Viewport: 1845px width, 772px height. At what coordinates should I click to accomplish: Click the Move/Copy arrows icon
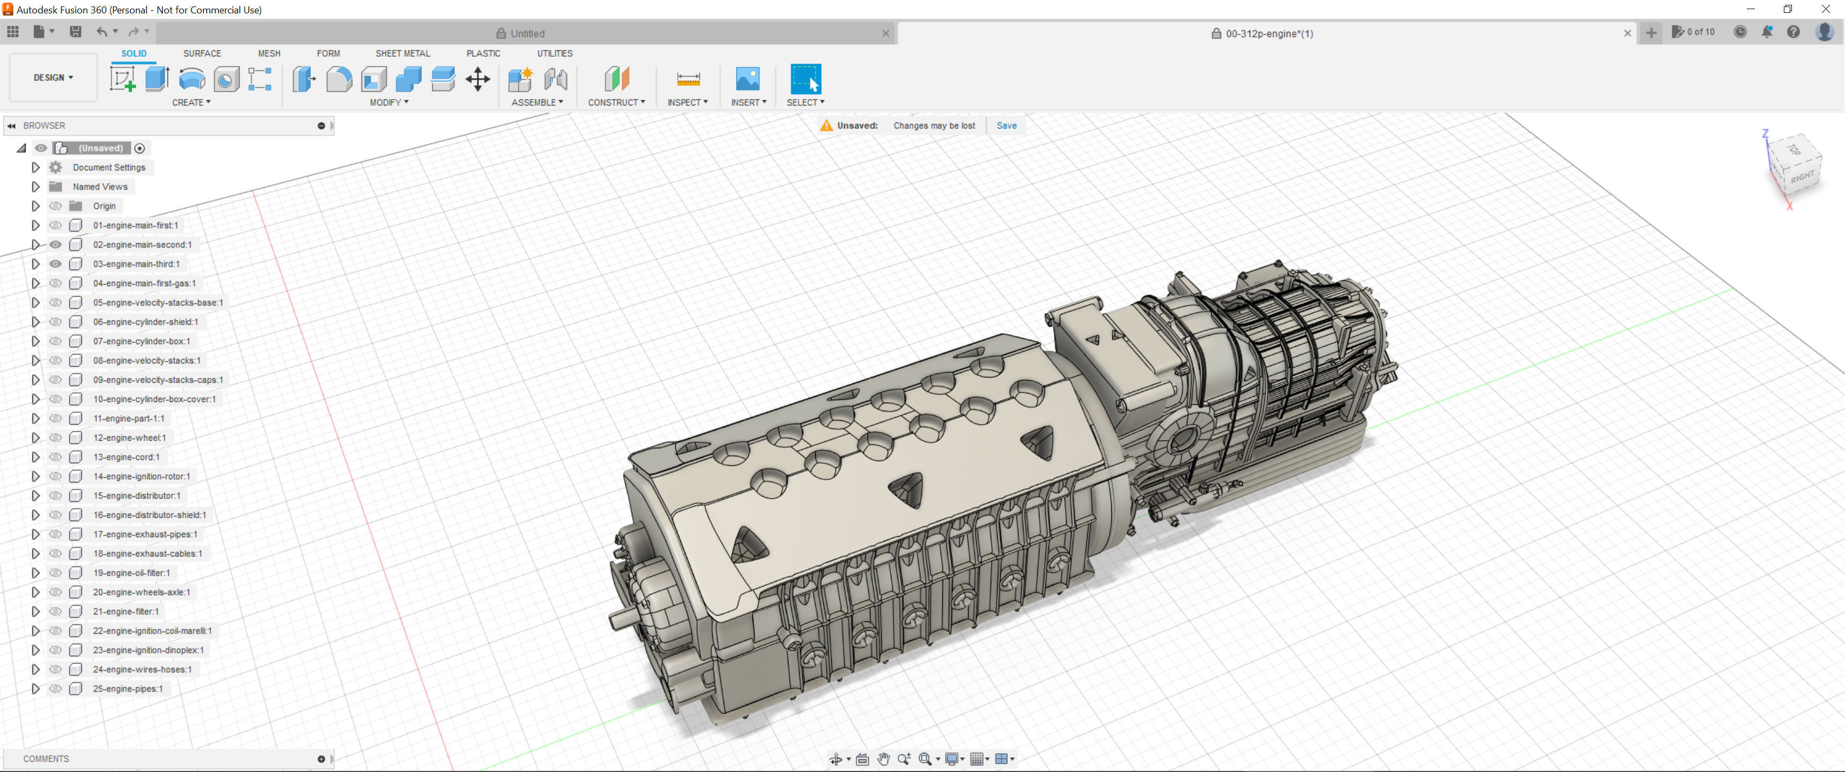coord(478,79)
